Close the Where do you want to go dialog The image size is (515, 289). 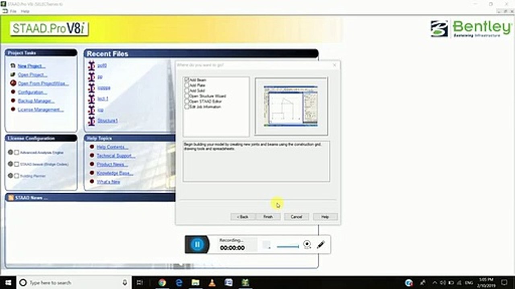[x=334, y=65]
